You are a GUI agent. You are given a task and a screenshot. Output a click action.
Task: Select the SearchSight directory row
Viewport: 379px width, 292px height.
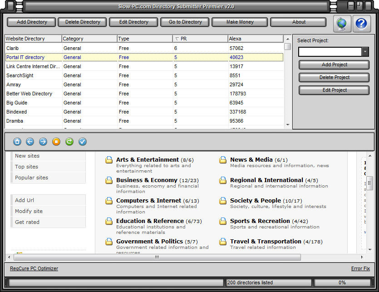(144, 75)
